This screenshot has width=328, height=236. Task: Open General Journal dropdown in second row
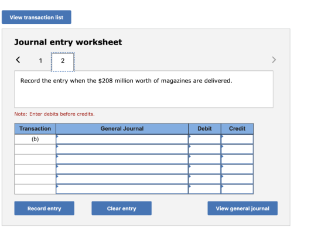tap(122, 149)
